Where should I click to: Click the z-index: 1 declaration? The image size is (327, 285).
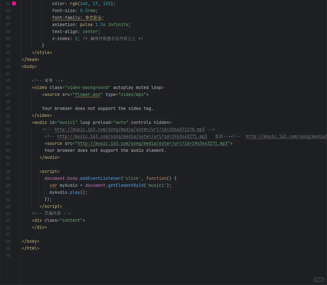click(x=66, y=38)
